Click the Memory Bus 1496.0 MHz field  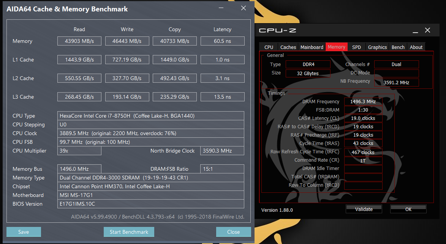[79, 169]
